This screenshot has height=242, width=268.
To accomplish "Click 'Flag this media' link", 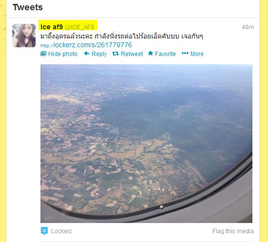I will (233, 231).
